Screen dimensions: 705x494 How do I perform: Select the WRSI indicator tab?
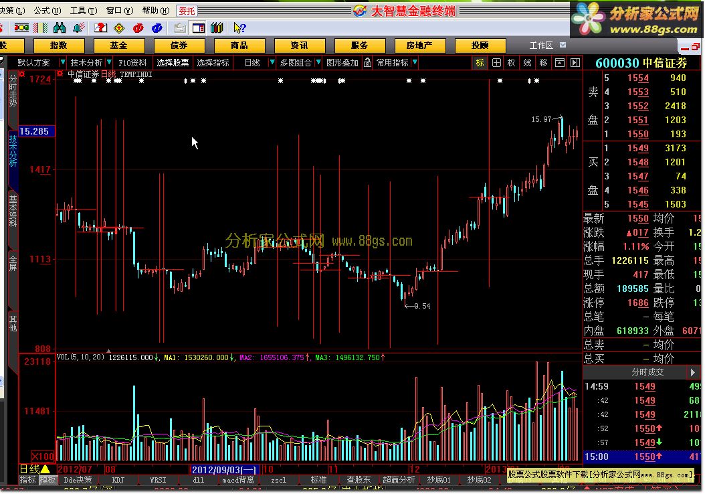tap(158, 480)
